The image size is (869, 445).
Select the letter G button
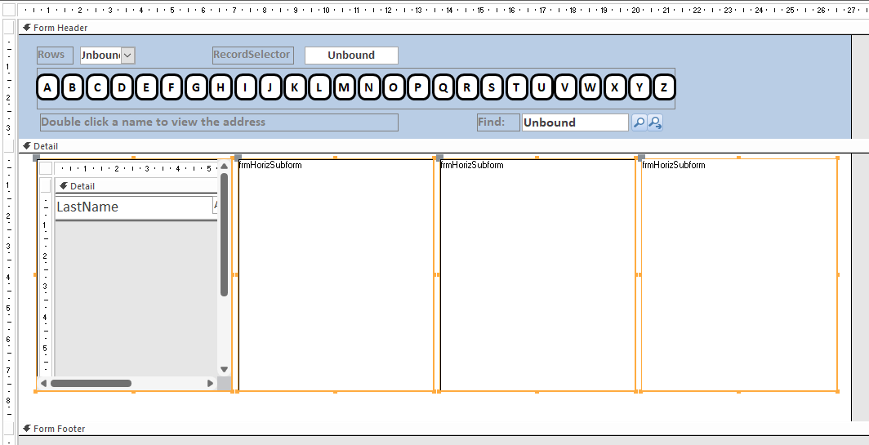click(196, 87)
